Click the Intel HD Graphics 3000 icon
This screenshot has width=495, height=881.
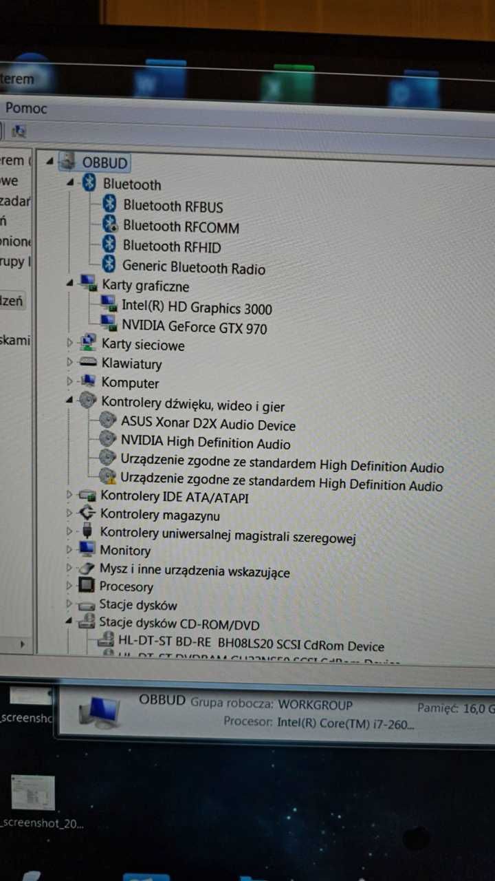click(x=109, y=304)
